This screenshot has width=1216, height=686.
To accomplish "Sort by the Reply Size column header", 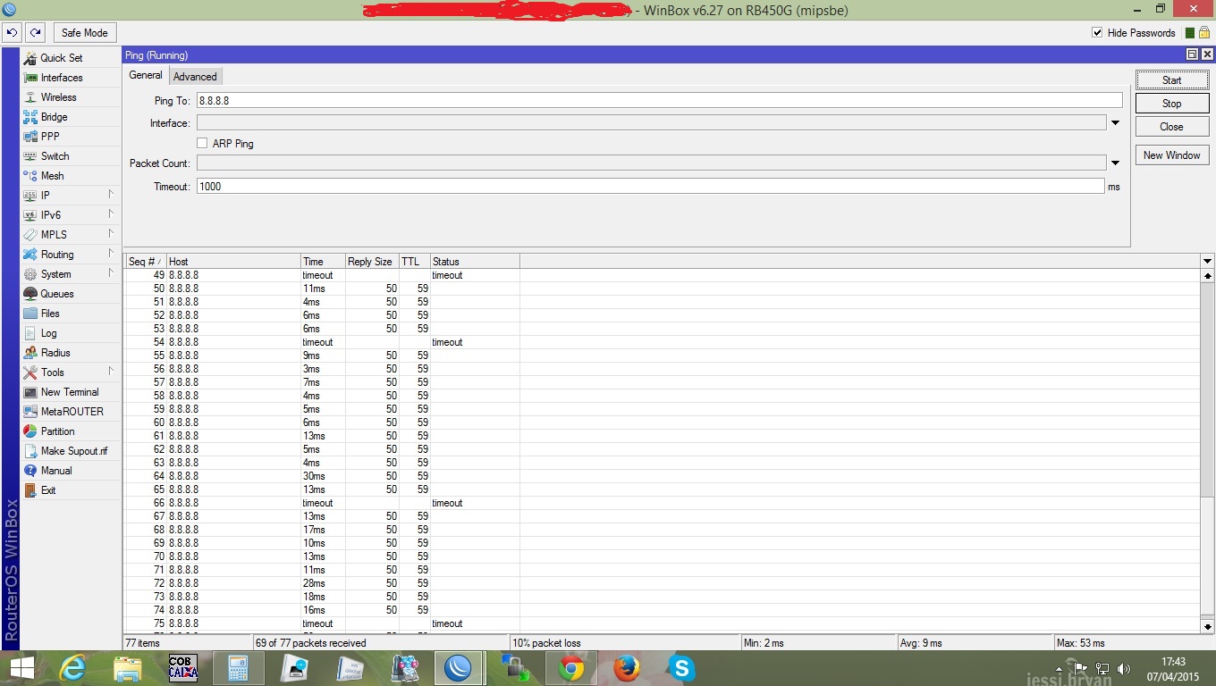I will tap(372, 262).
